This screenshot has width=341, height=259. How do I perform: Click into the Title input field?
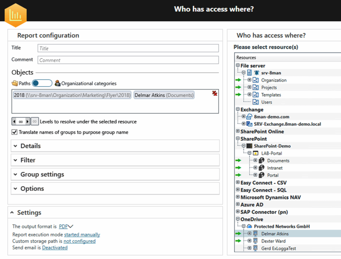coord(128,48)
